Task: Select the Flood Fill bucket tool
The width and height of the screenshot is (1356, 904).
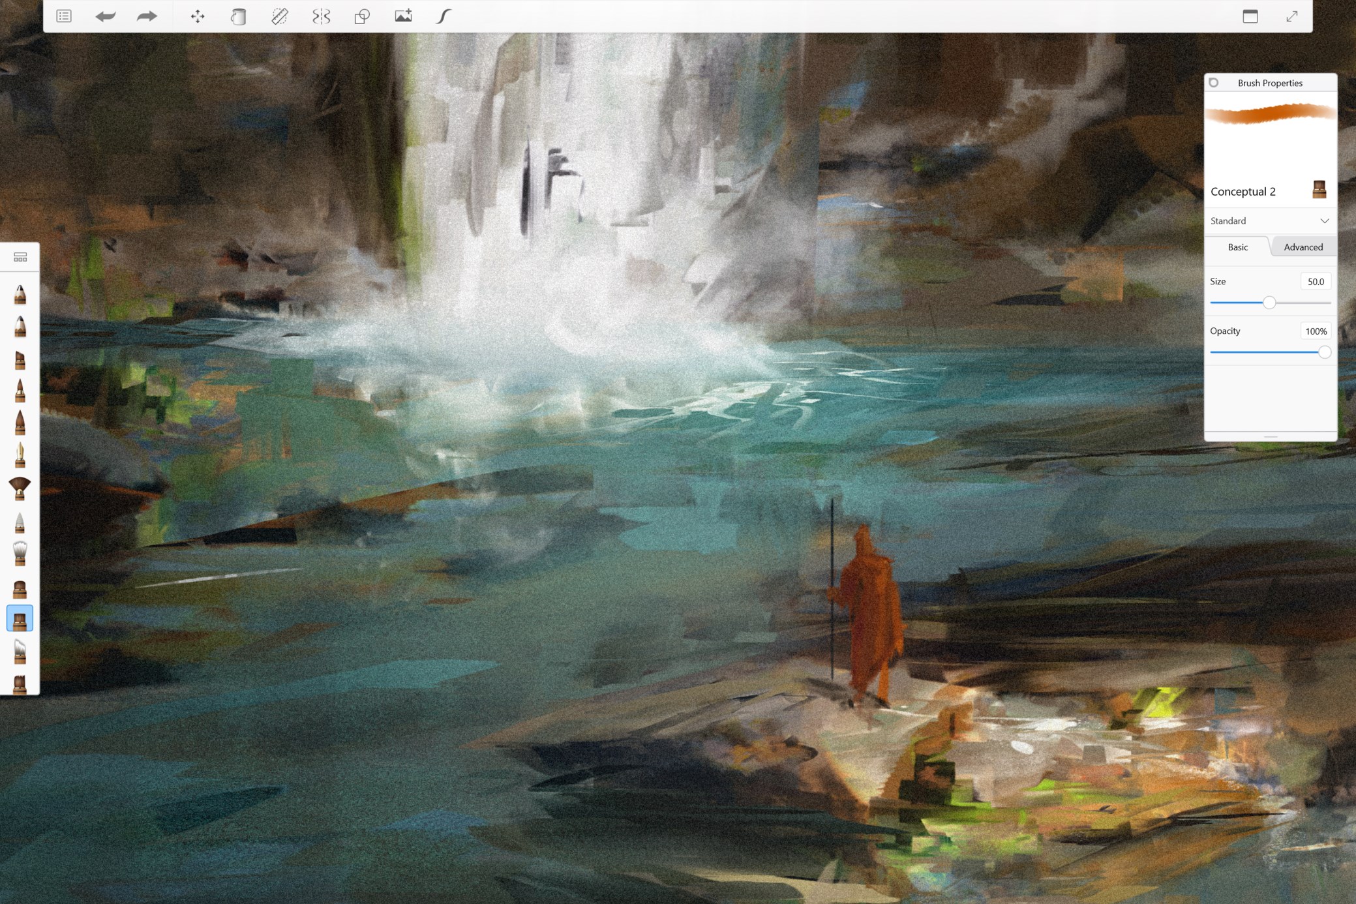Action: pos(239,16)
